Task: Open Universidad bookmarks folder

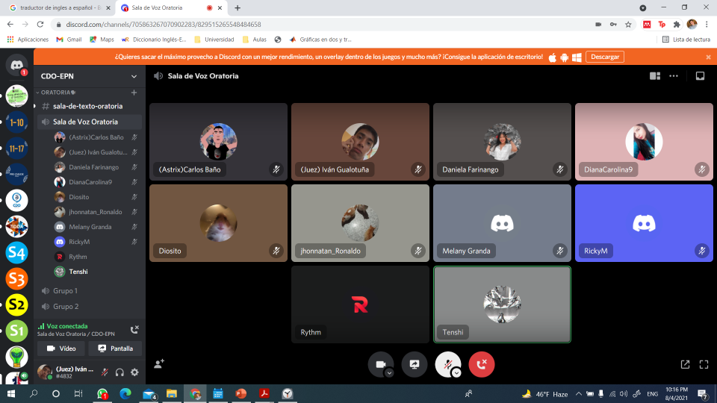Action: coord(214,40)
